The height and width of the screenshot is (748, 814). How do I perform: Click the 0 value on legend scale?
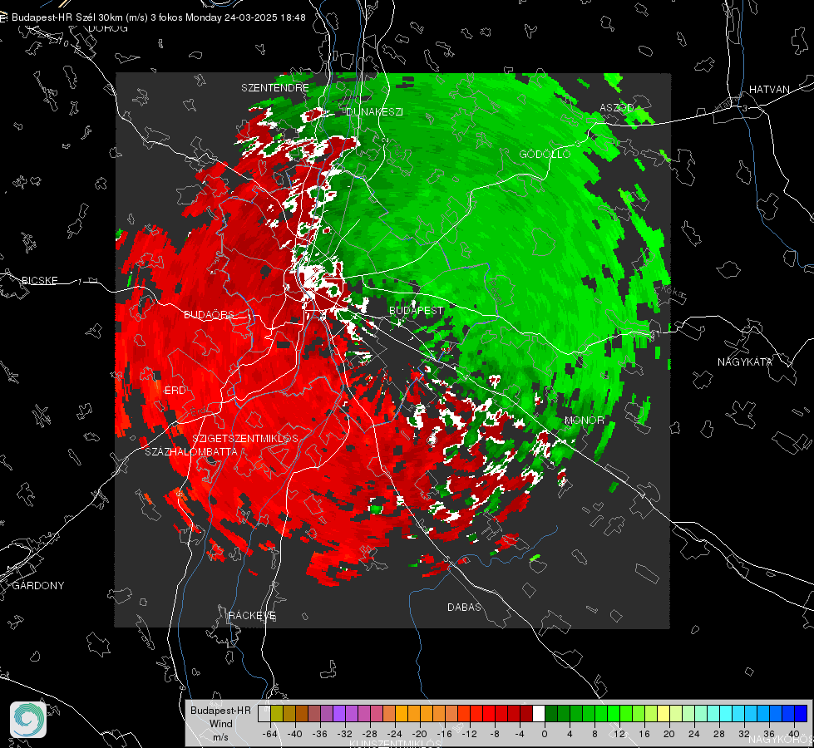[545, 734]
